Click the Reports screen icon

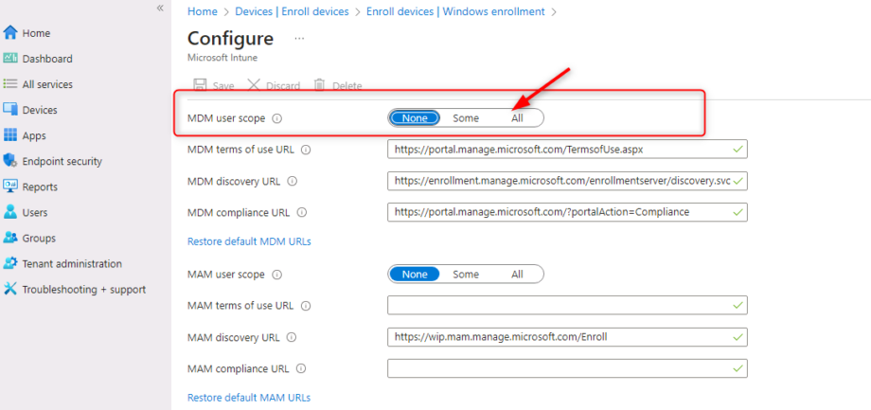pos(10,187)
